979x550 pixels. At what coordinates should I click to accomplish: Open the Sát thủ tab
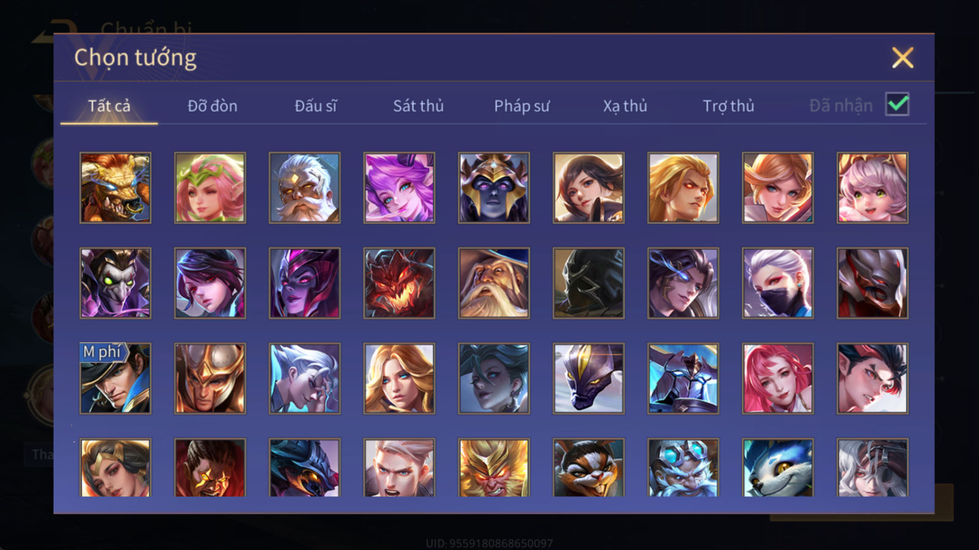coord(418,106)
